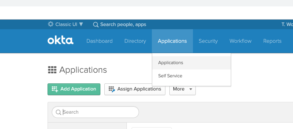This screenshot has width=293, height=129.
Task: Open the Classic UI dropdown arrow
Action: point(81,24)
